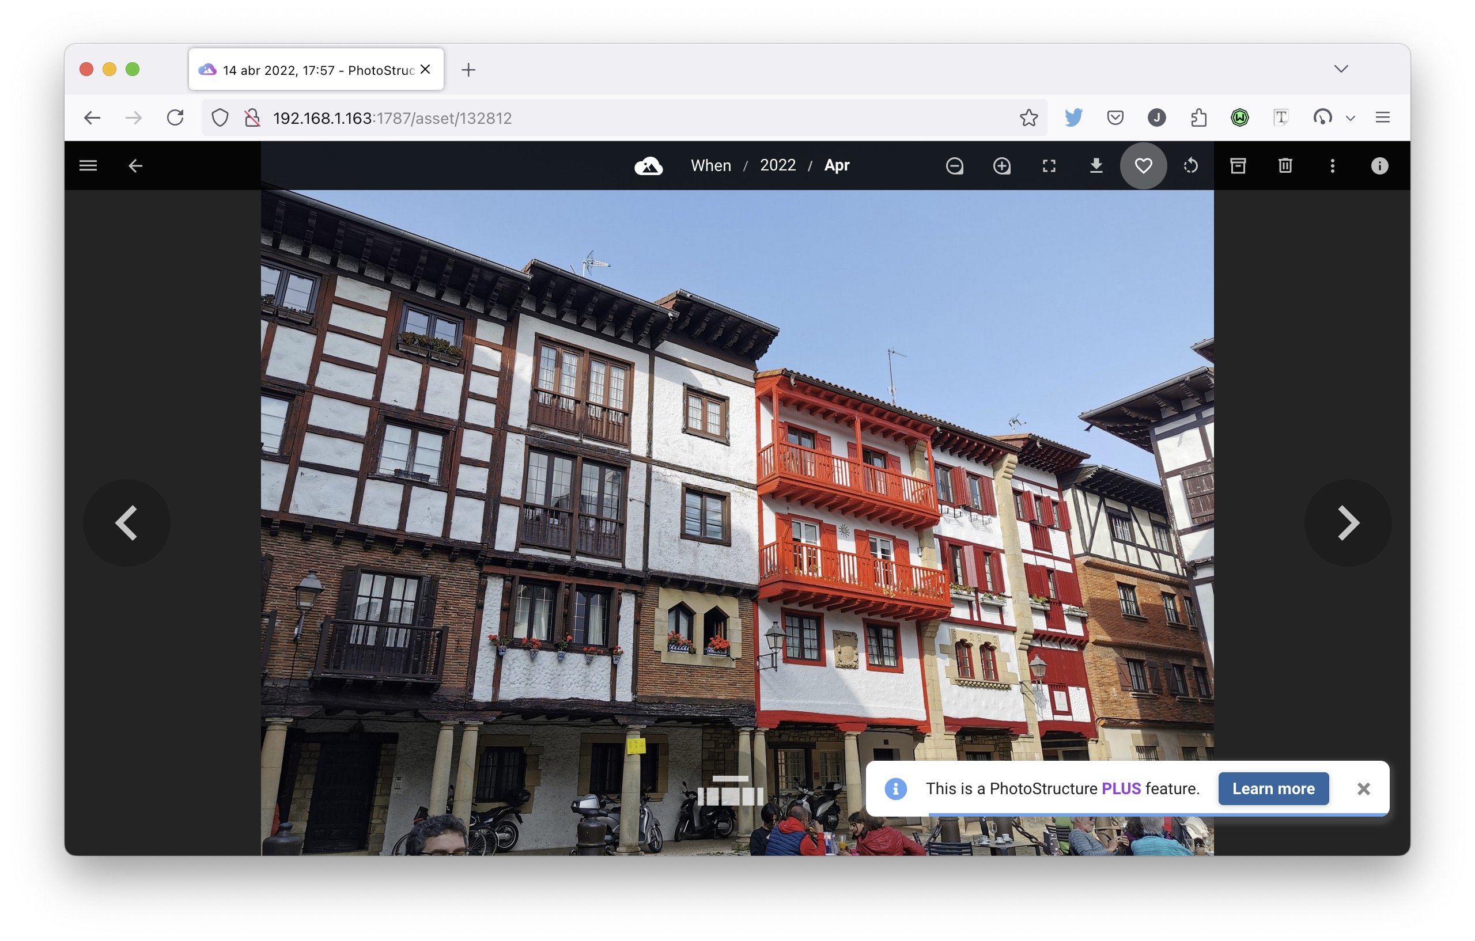Show photo info panel
1475x941 pixels.
point(1379,166)
